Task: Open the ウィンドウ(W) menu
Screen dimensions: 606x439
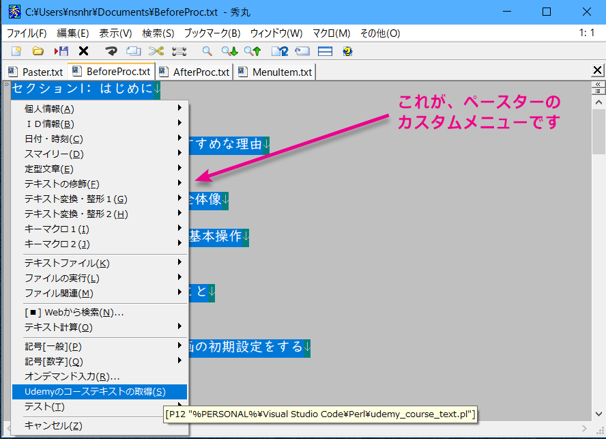Action: [276, 33]
